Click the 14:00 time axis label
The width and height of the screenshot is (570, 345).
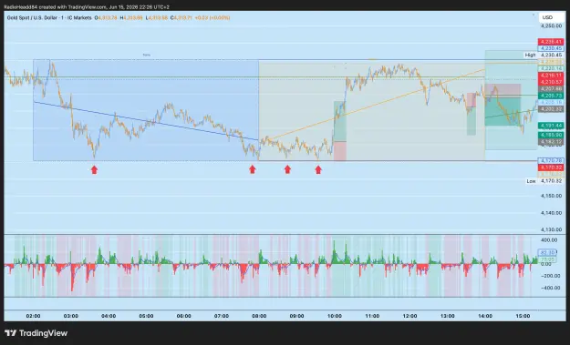(485, 316)
